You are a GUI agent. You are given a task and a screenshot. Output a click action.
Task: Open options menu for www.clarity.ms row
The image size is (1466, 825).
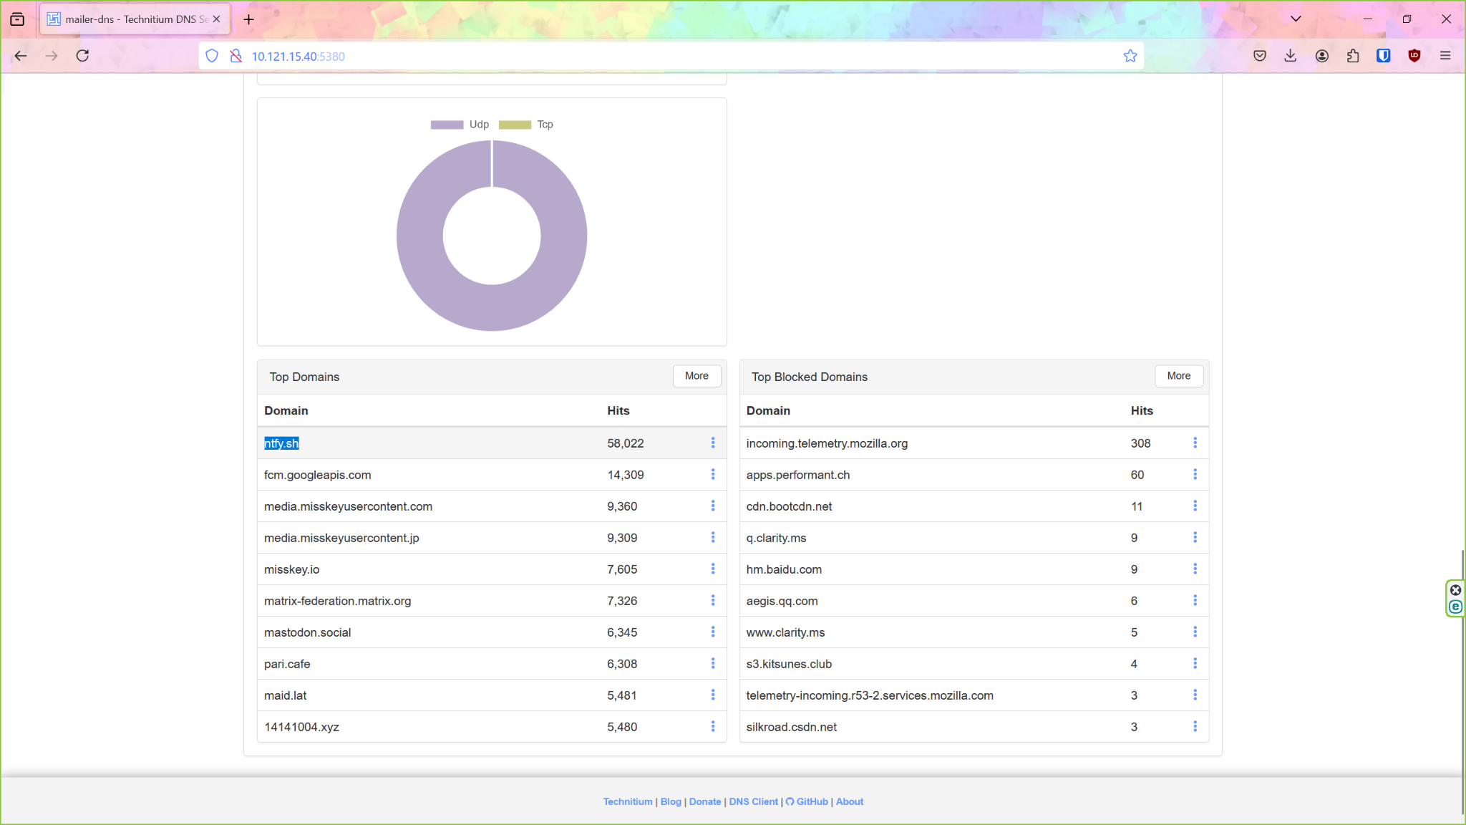(x=1195, y=632)
